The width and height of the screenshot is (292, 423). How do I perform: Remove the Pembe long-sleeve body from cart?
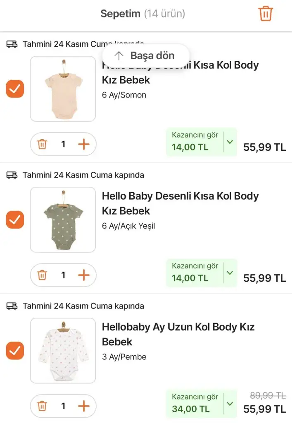(x=42, y=406)
